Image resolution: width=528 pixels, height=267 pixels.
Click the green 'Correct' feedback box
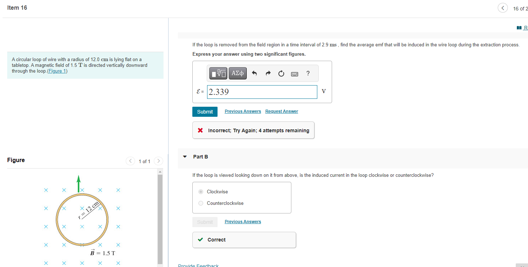click(244, 240)
